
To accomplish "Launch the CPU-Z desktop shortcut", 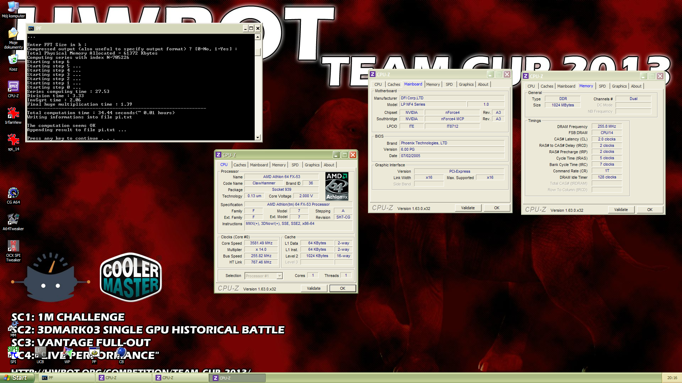I will point(13,89).
